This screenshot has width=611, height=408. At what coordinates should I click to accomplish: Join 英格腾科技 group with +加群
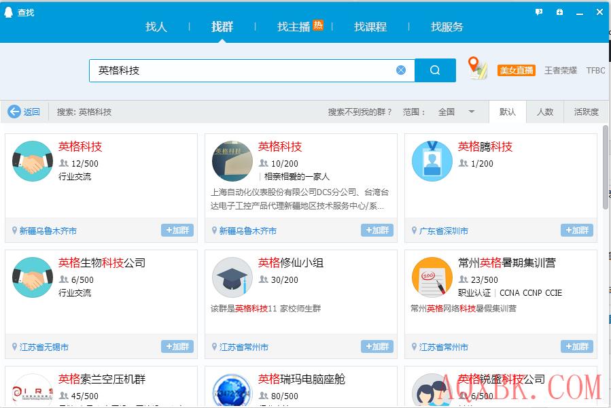(x=577, y=230)
